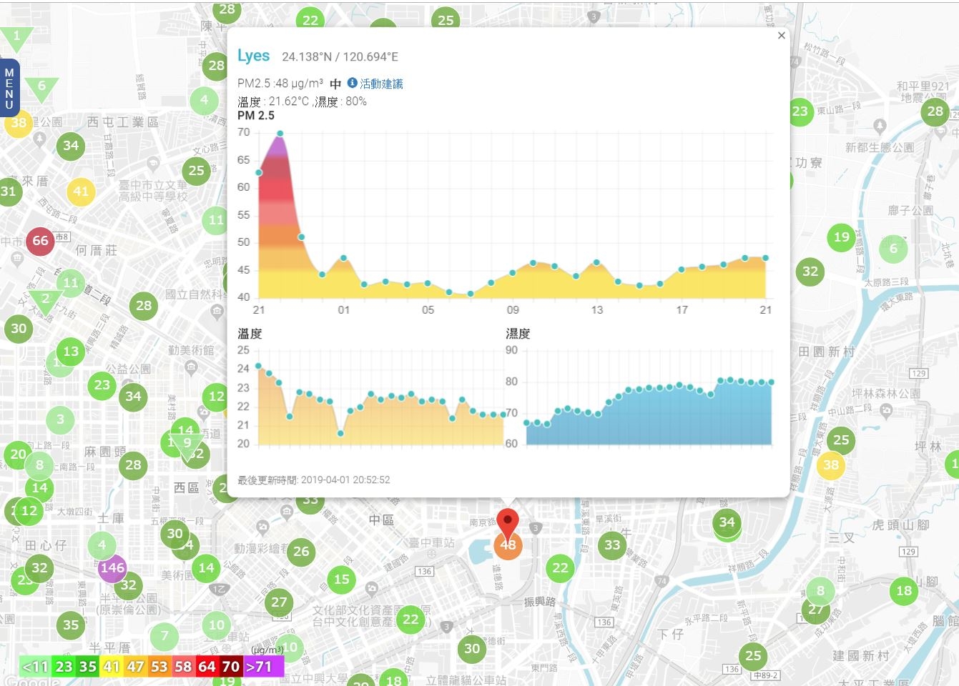The image size is (959, 686).
Task: Open sensor marker 22 near 振興路
Action: coord(560,568)
